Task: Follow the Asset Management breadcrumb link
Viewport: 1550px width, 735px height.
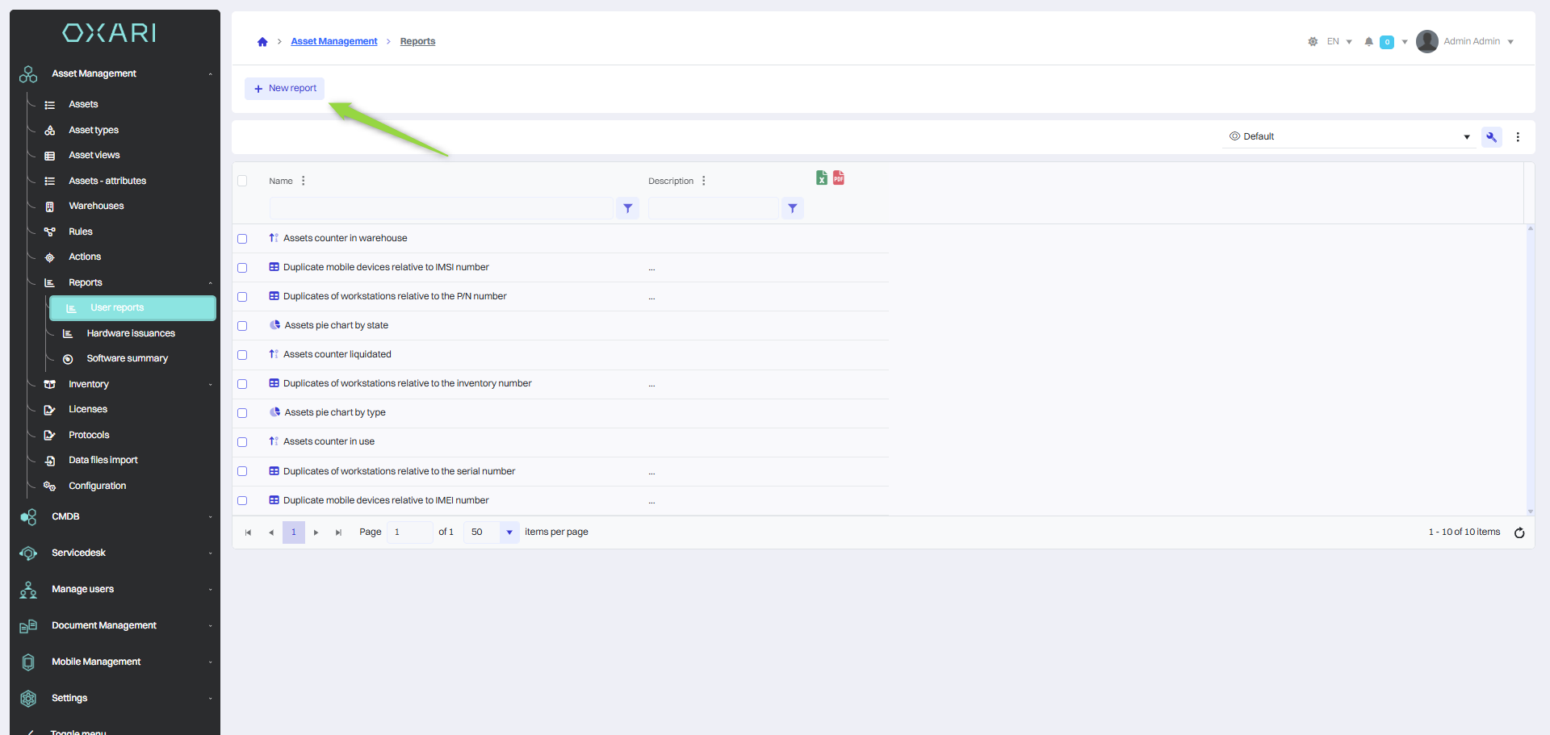Action: [x=333, y=41]
